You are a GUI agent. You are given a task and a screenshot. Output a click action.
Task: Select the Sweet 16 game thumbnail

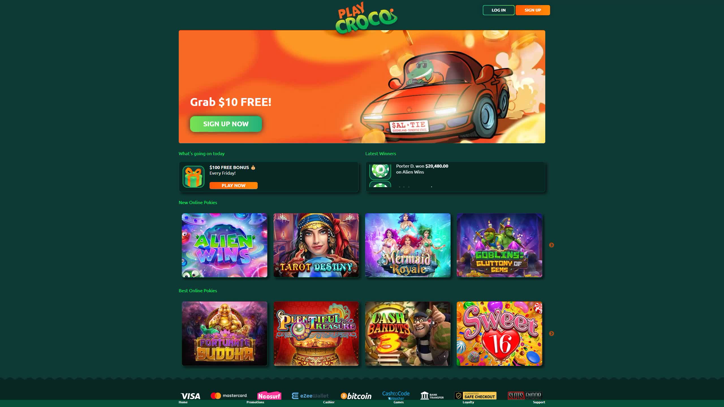point(499,334)
